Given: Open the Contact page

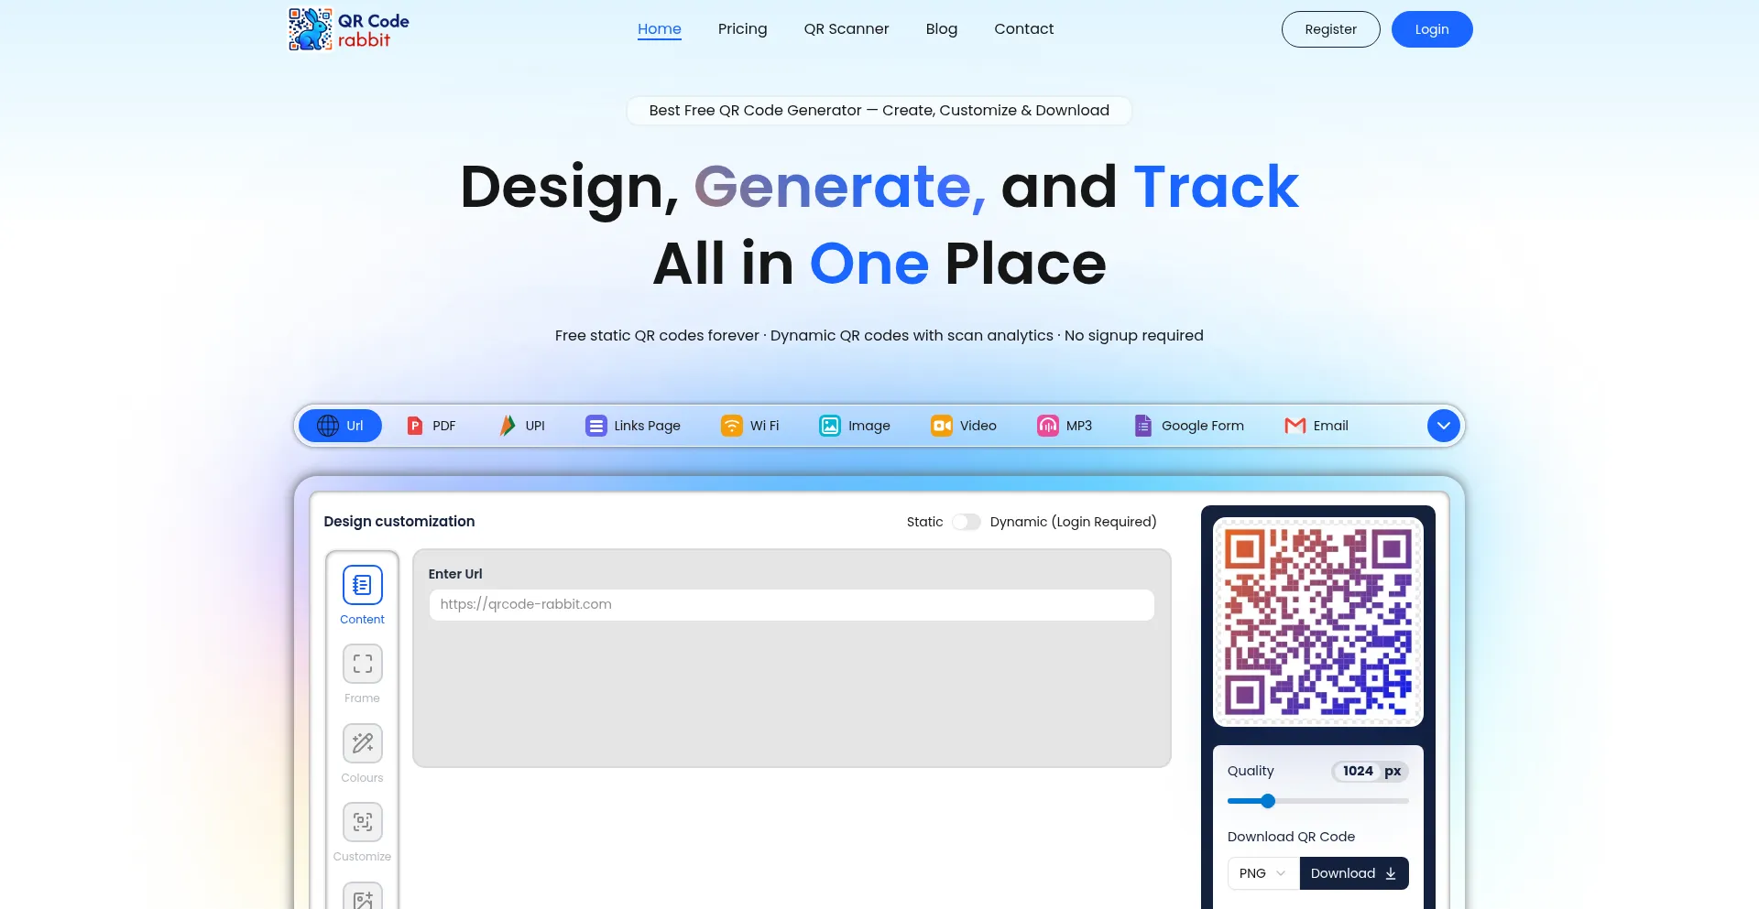Looking at the screenshot, I should coord(1024,29).
